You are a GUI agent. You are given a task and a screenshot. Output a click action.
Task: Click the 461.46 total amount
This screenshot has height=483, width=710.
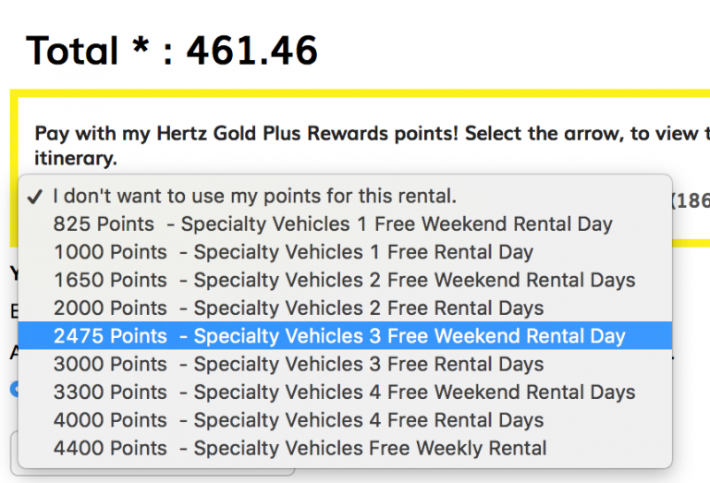[x=252, y=51]
